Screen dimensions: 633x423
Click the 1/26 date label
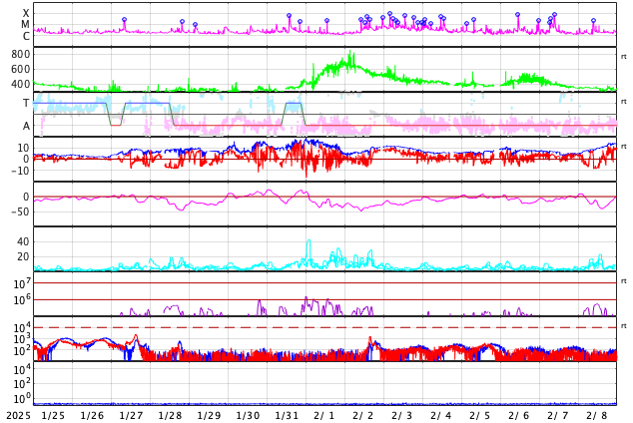(x=92, y=416)
